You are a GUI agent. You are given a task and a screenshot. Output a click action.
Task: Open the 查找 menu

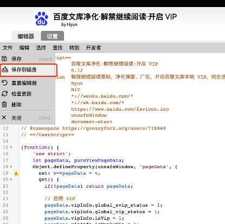[57, 48]
